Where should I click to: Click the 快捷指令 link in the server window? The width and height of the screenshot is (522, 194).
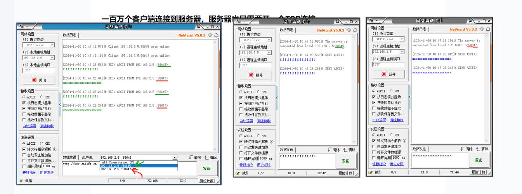click(x=29, y=172)
